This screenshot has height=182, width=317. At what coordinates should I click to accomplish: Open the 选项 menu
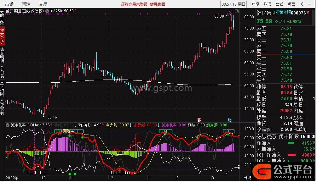[267, 4]
